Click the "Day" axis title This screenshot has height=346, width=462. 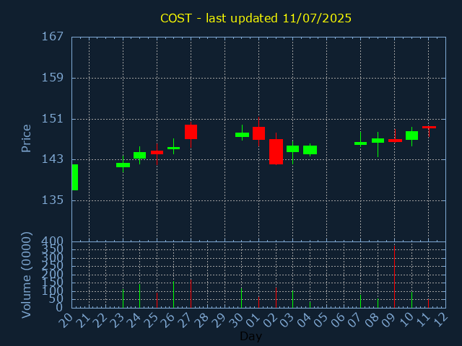(250, 337)
